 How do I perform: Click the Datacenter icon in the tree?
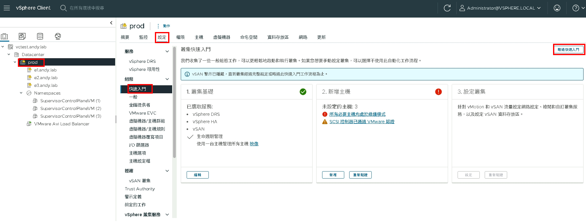17,54
